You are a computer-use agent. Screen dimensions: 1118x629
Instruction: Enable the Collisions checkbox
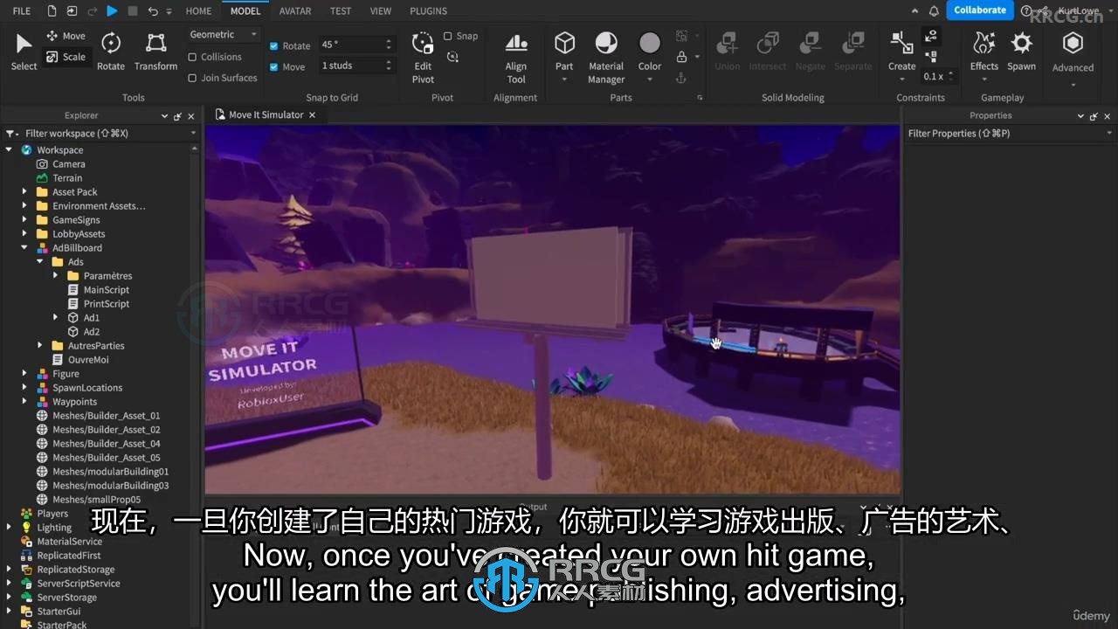pos(192,57)
